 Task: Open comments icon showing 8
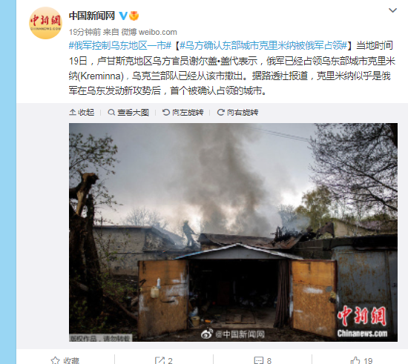(x=263, y=360)
